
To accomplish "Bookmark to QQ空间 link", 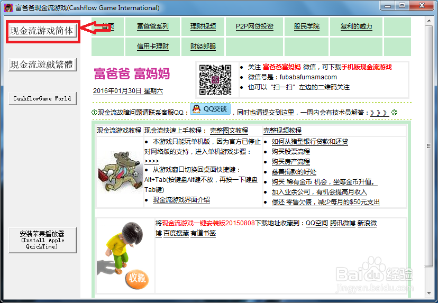I will pos(316,223).
